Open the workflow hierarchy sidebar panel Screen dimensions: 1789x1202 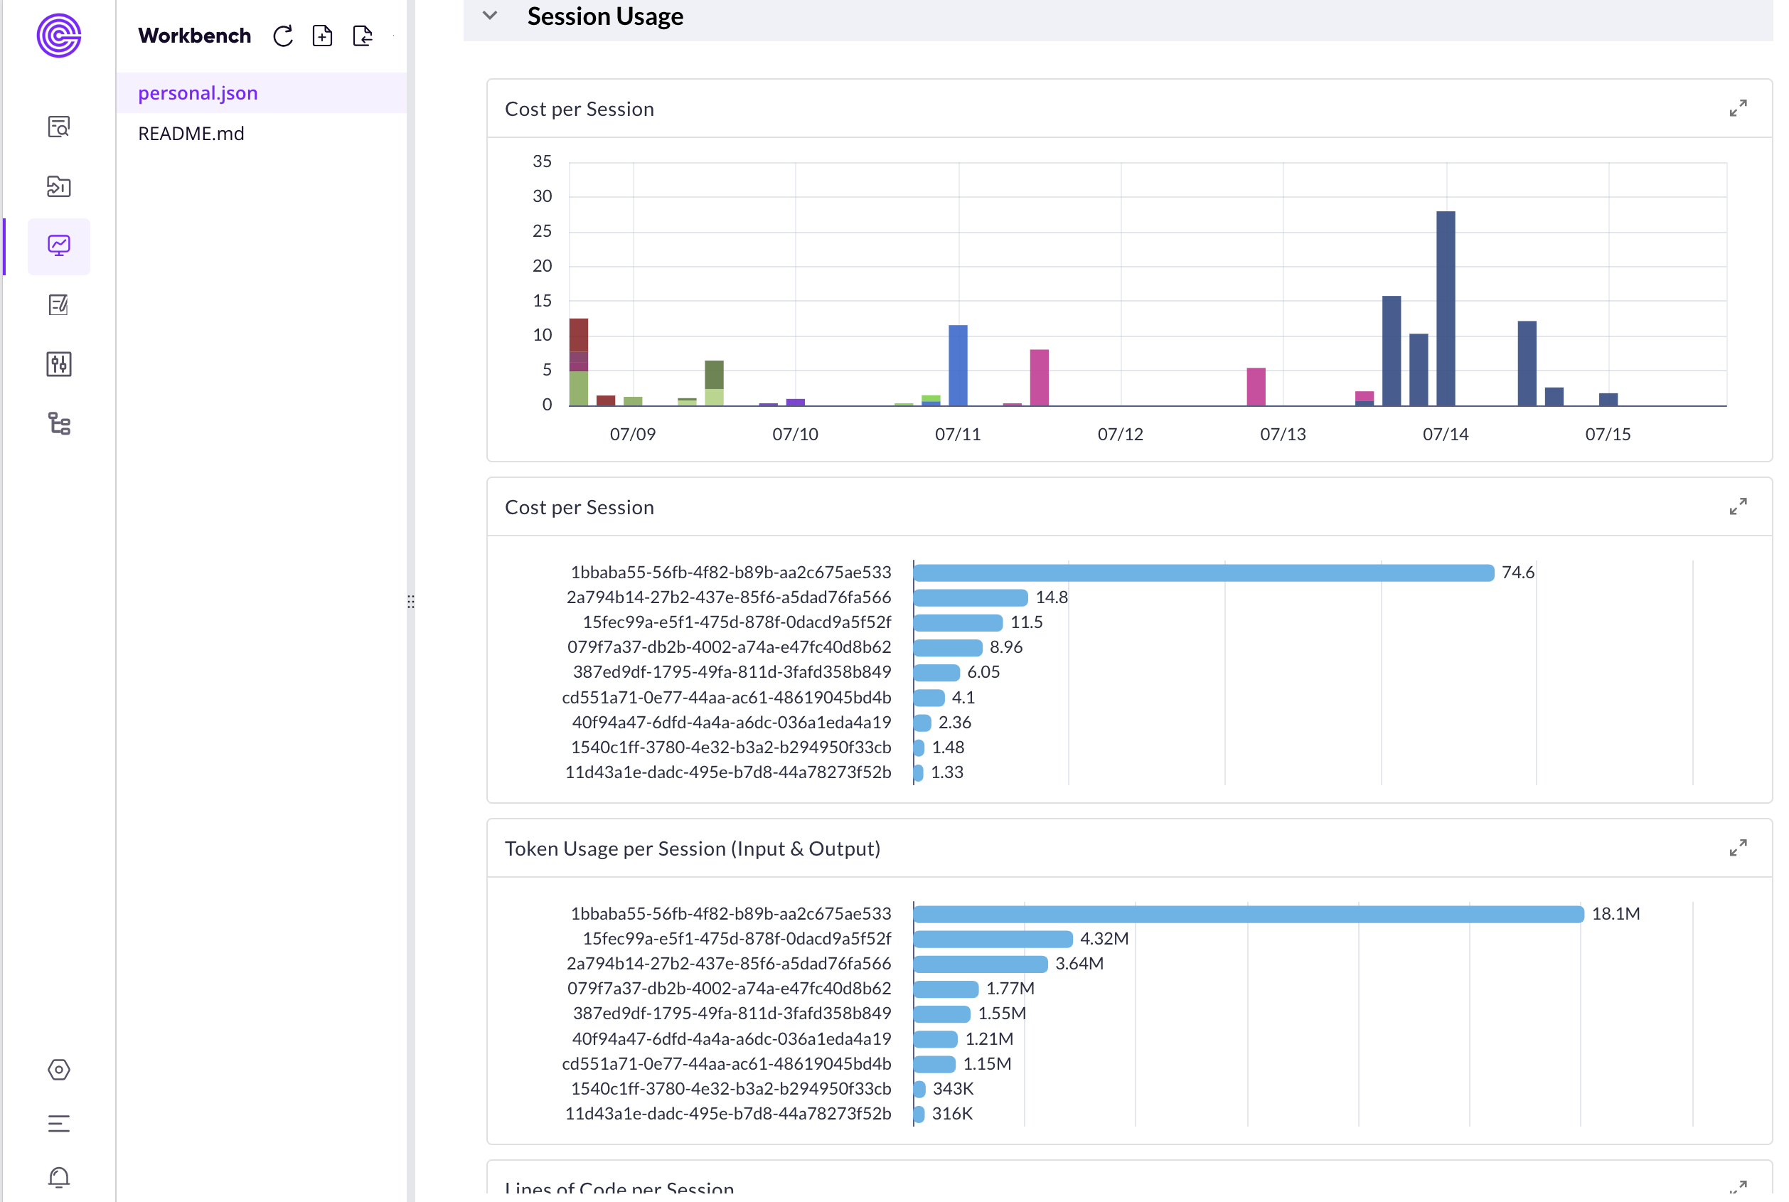click(x=58, y=425)
